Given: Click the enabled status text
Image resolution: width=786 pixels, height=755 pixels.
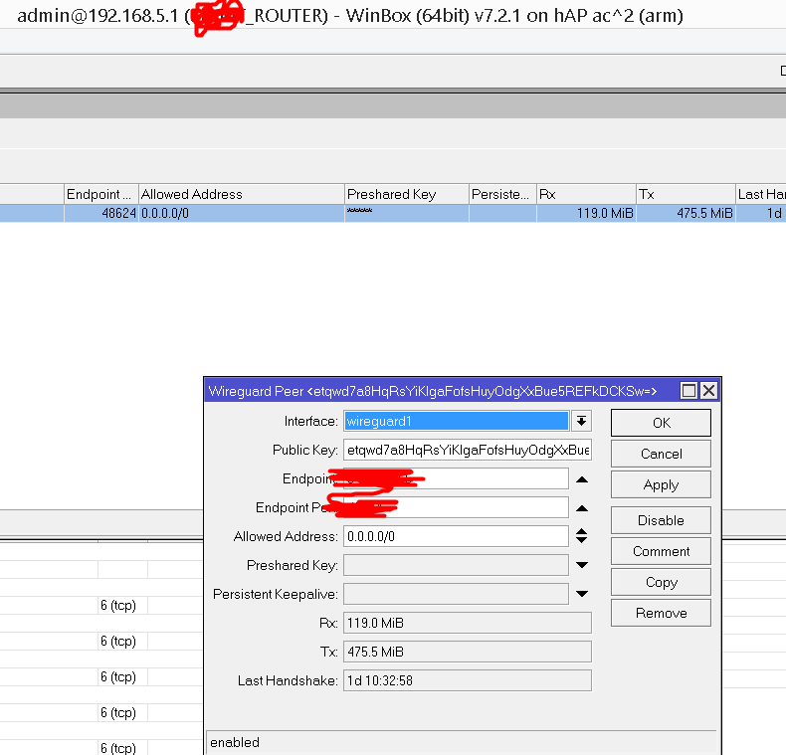Looking at the screenshot, I should pyautogui.click(x=235, y=742).
